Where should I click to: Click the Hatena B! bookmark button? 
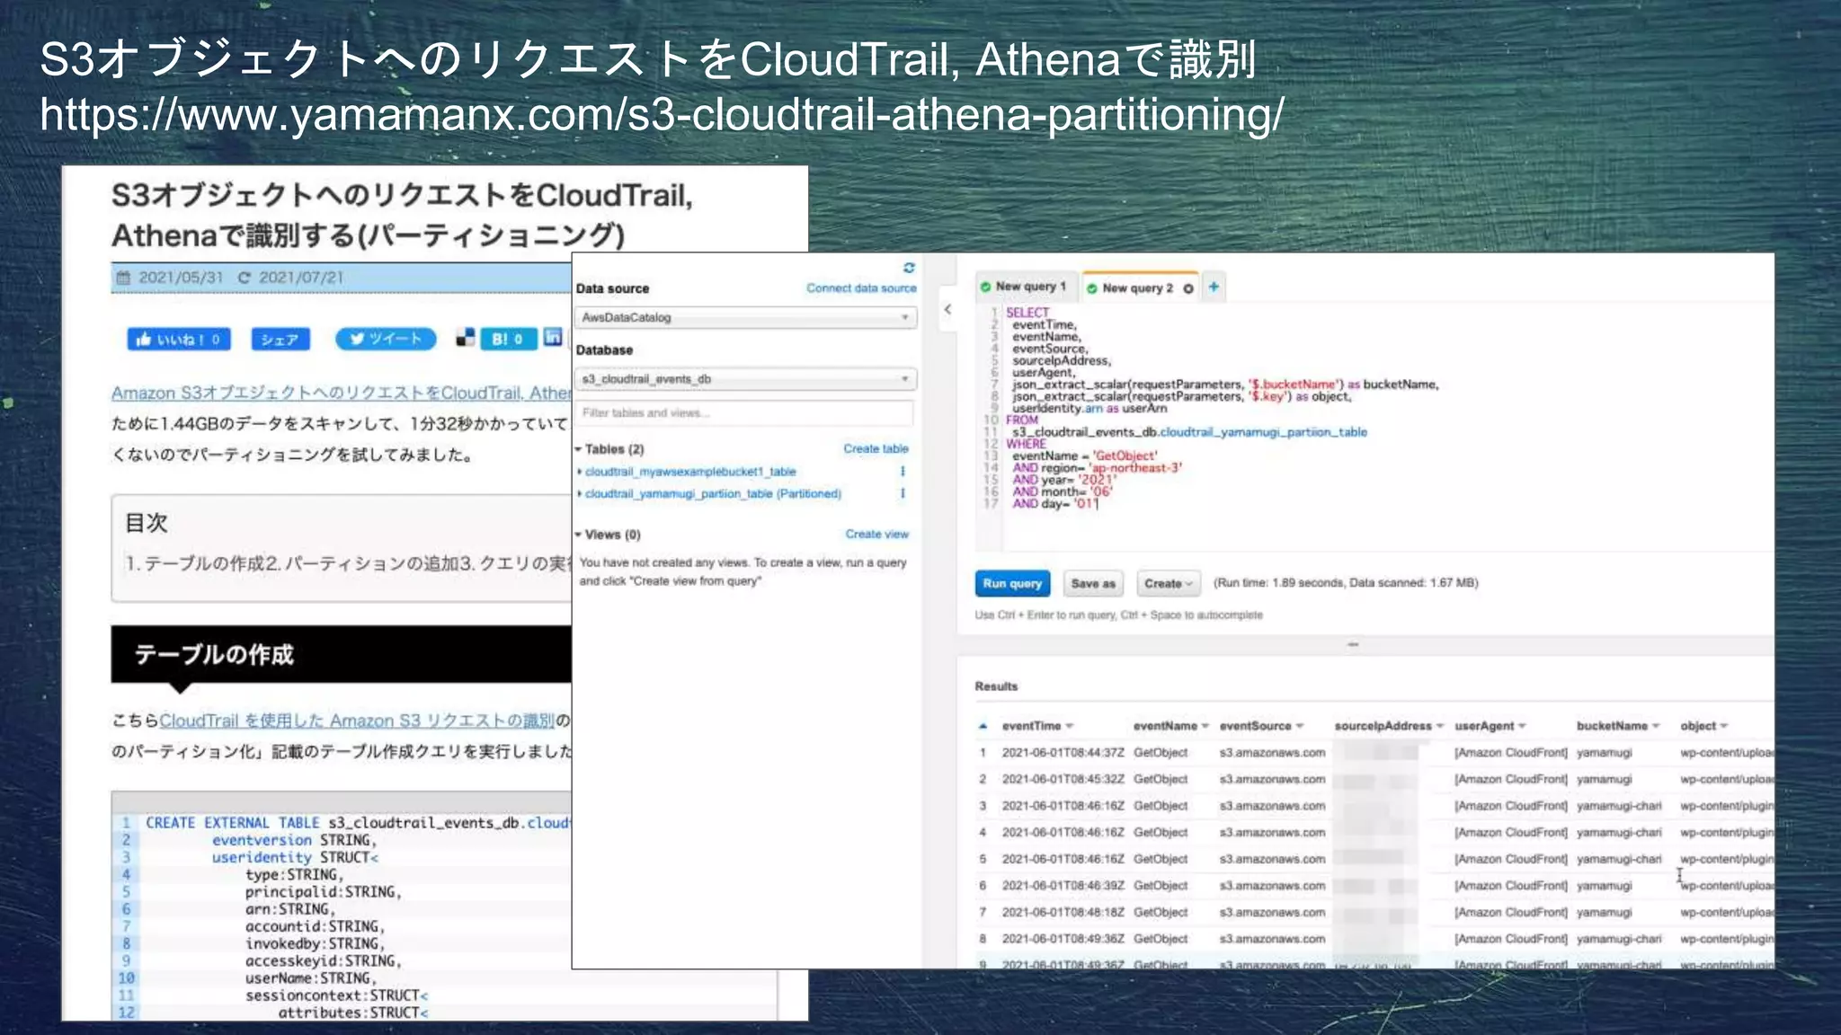[x=508, y=339]
